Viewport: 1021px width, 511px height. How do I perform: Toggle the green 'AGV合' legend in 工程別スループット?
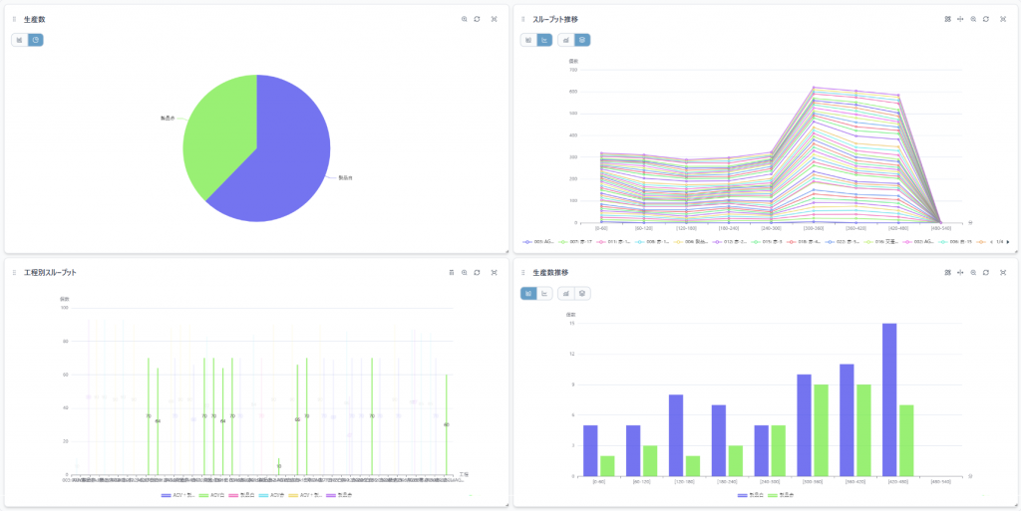click(x=212, y=495)
